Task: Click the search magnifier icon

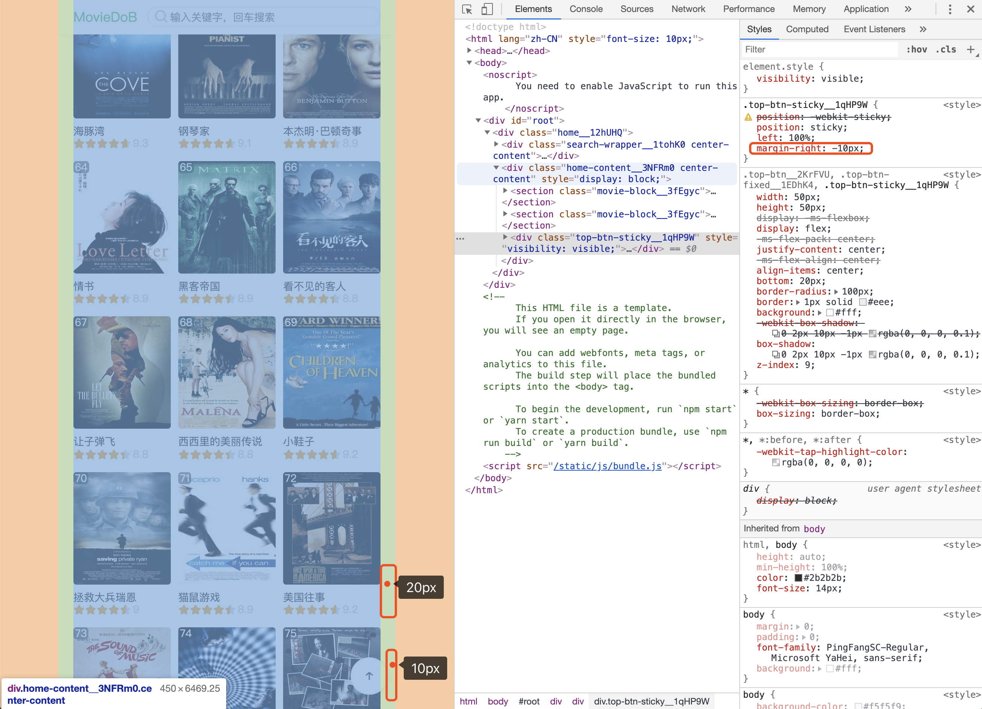Action: coord(161,17)
